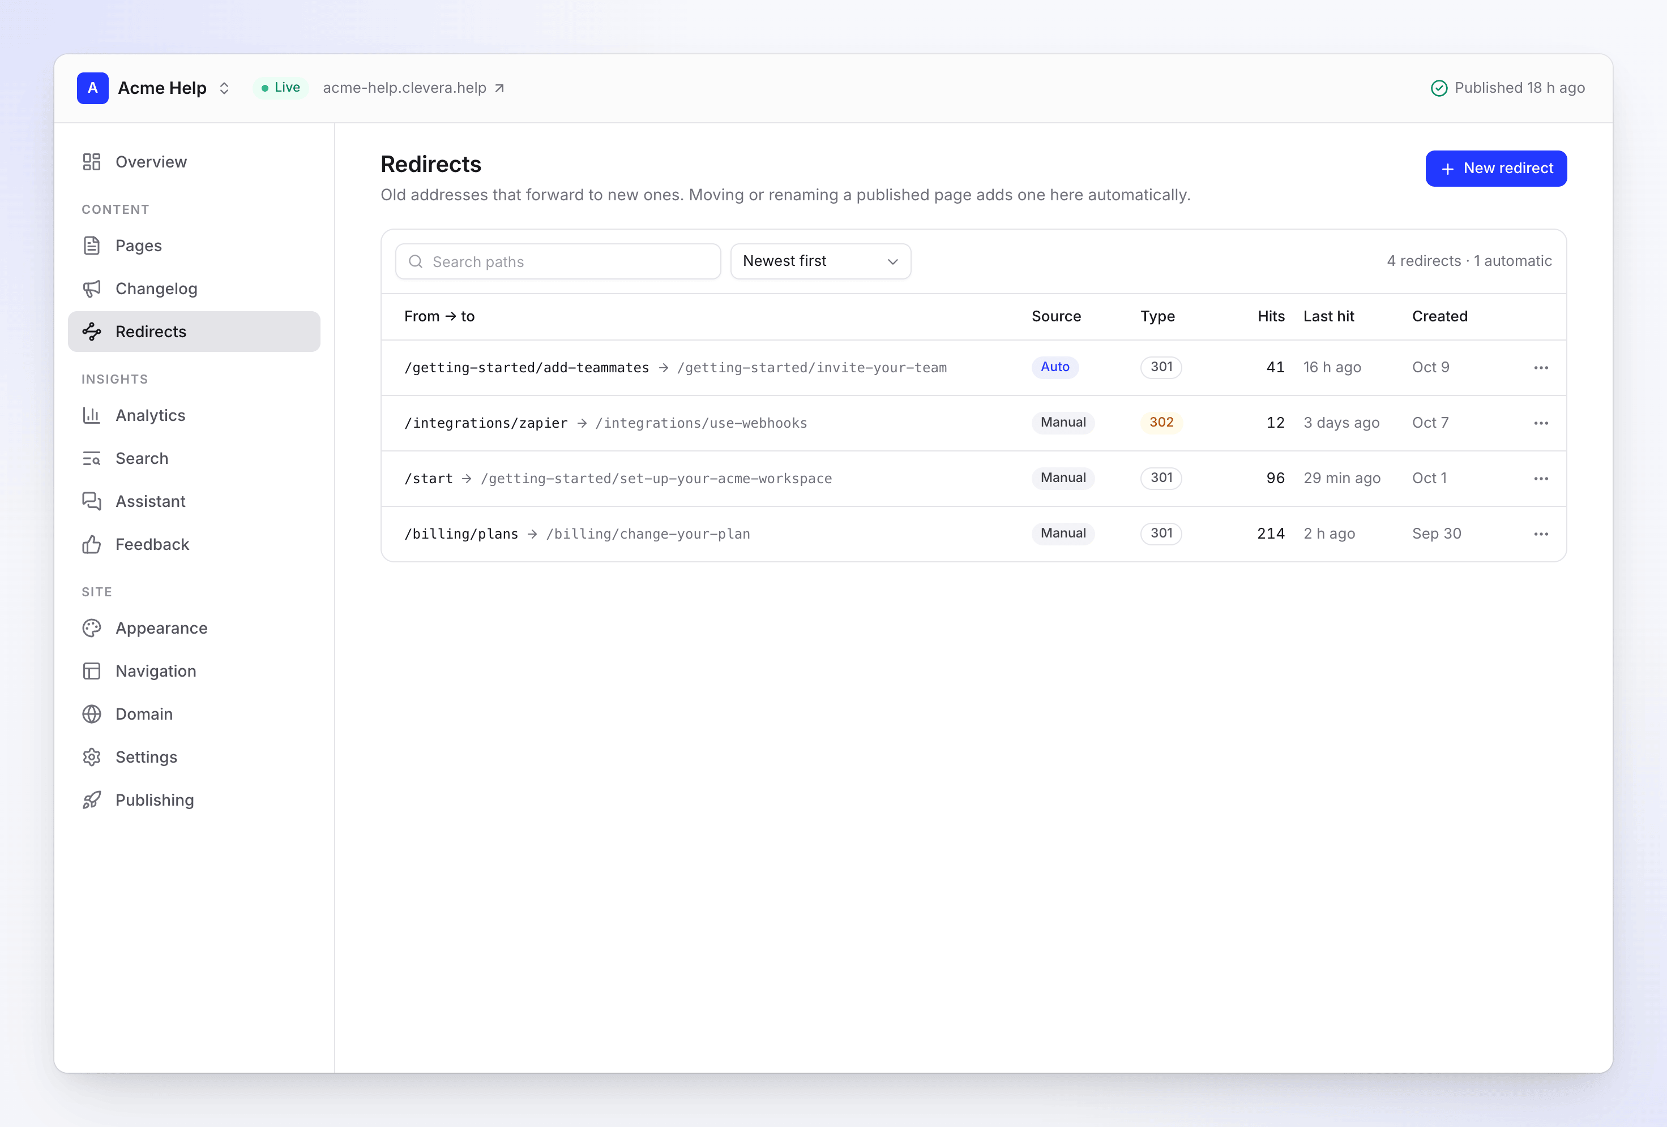Click the 214 hits value

tap(1270, 534)
